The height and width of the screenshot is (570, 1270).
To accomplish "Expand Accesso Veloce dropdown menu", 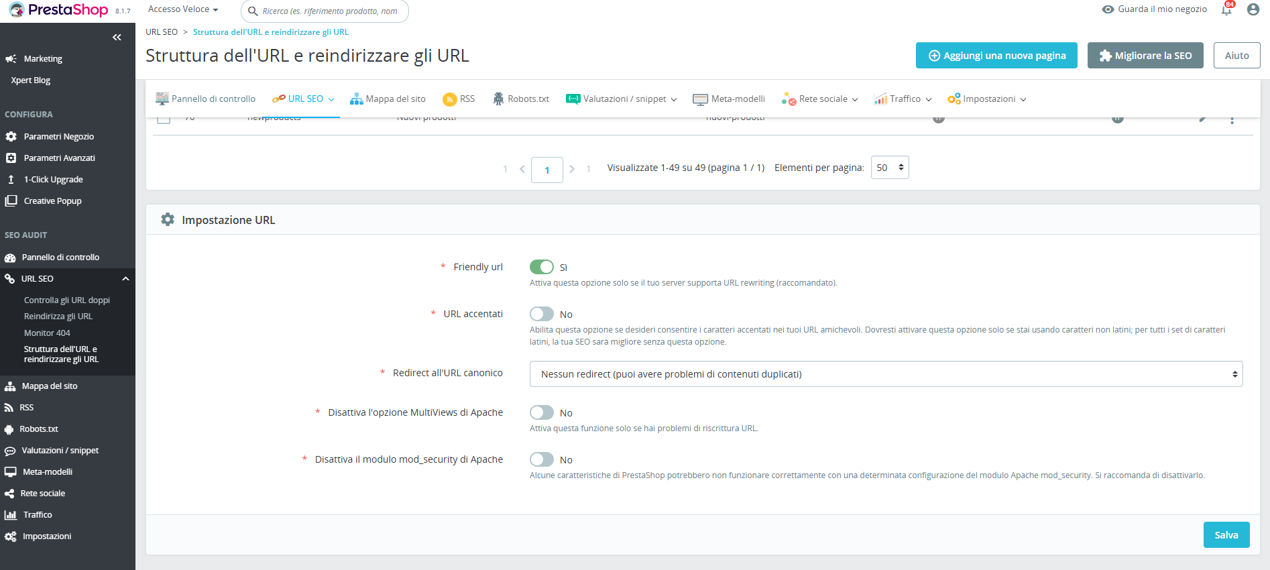I will pyautogui.click(x=182, y=9).
